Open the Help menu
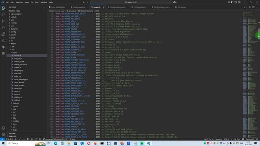The image size is (260, 146). (51, 2)
